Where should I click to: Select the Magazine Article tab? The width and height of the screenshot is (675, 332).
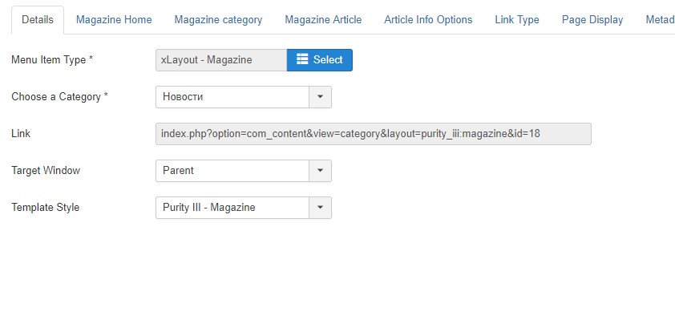click(x=323, y=20)
